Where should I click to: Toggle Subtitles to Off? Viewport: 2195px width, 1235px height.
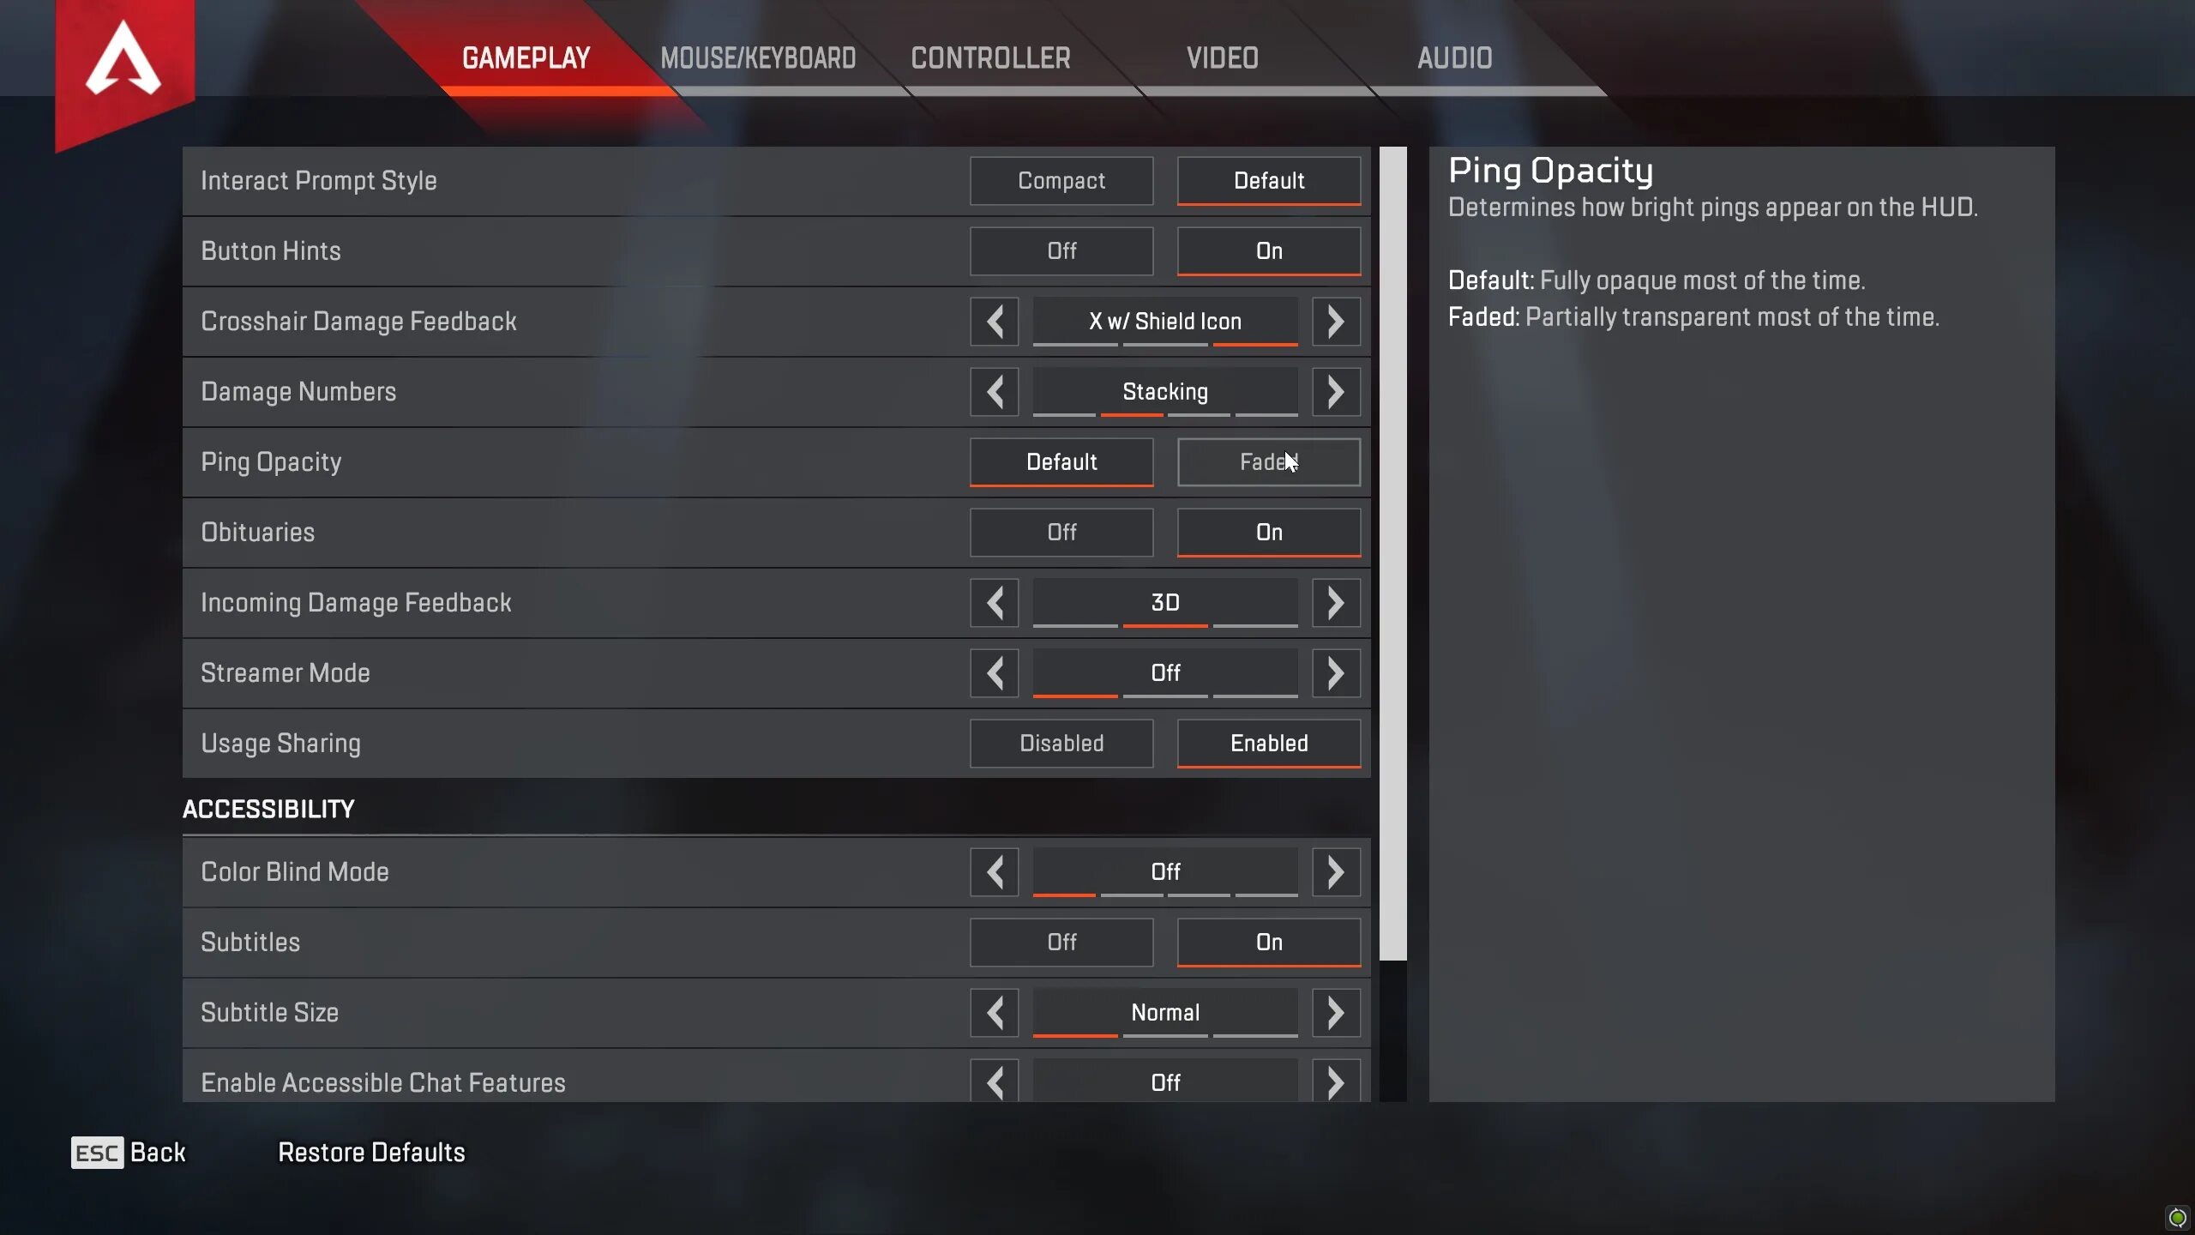(x=1061, y=941)
